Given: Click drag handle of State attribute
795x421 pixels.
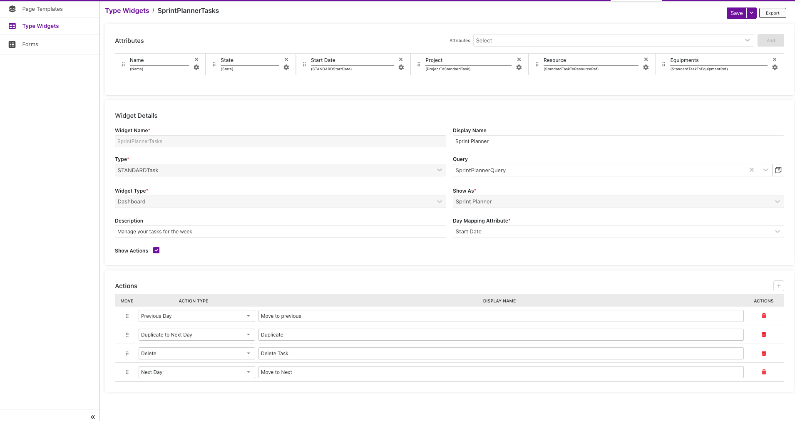Looking at the screenshot, I should tap(214, 64).
